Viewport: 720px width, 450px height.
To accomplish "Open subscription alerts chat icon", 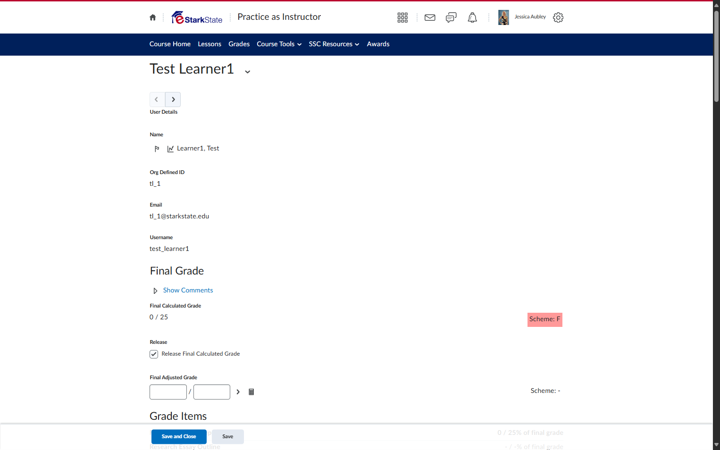I will click(451, 17).
